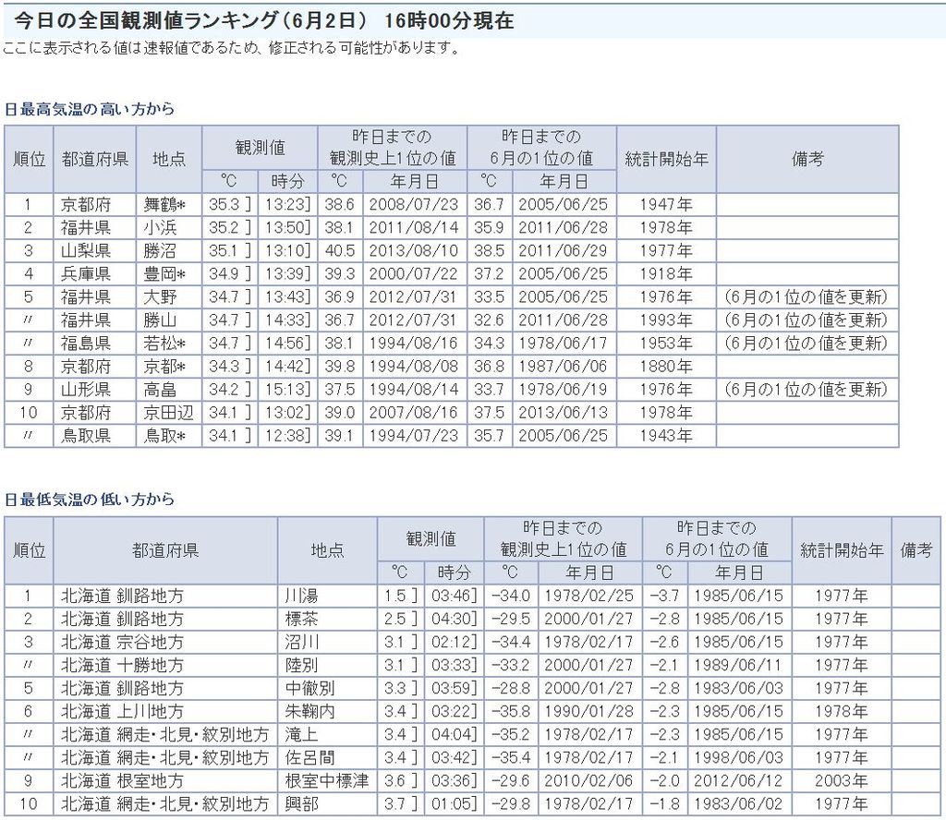Open the 京田辺 station entry
The width and height of the screenshot is (946, 820).
tap(166, 413)
